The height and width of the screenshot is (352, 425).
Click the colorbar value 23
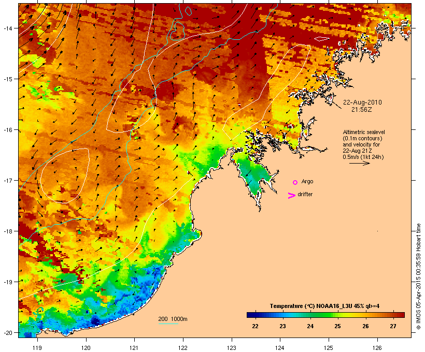pyautogui.click(x=282, y=326)
